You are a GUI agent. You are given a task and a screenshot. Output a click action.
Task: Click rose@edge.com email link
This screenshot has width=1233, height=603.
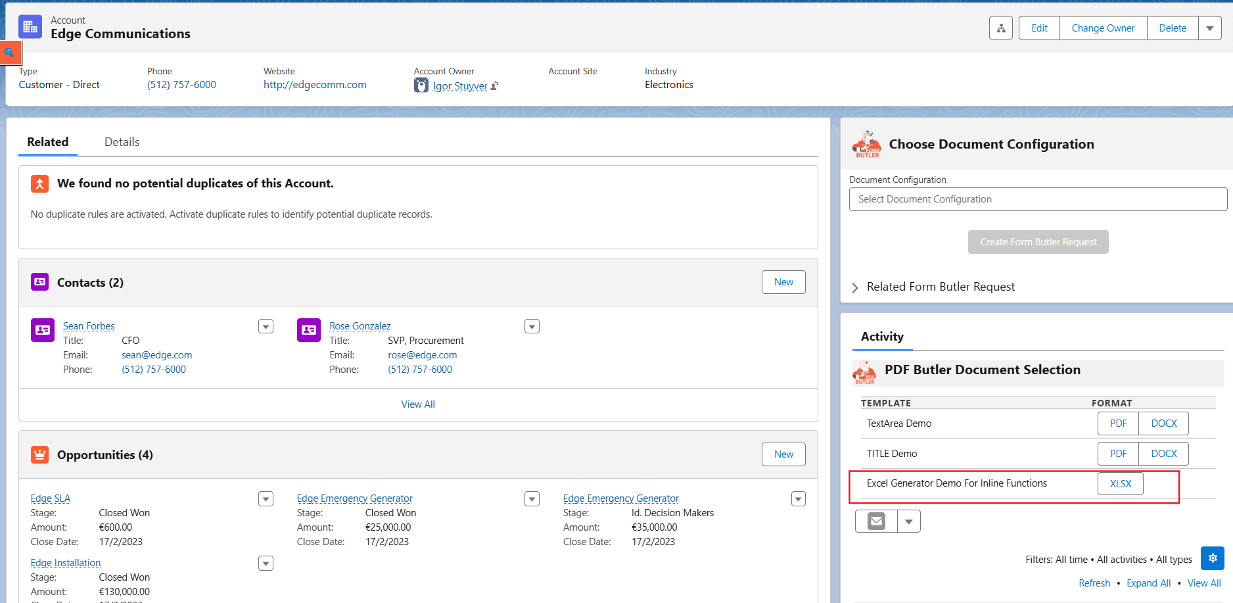tap(422, 355)
